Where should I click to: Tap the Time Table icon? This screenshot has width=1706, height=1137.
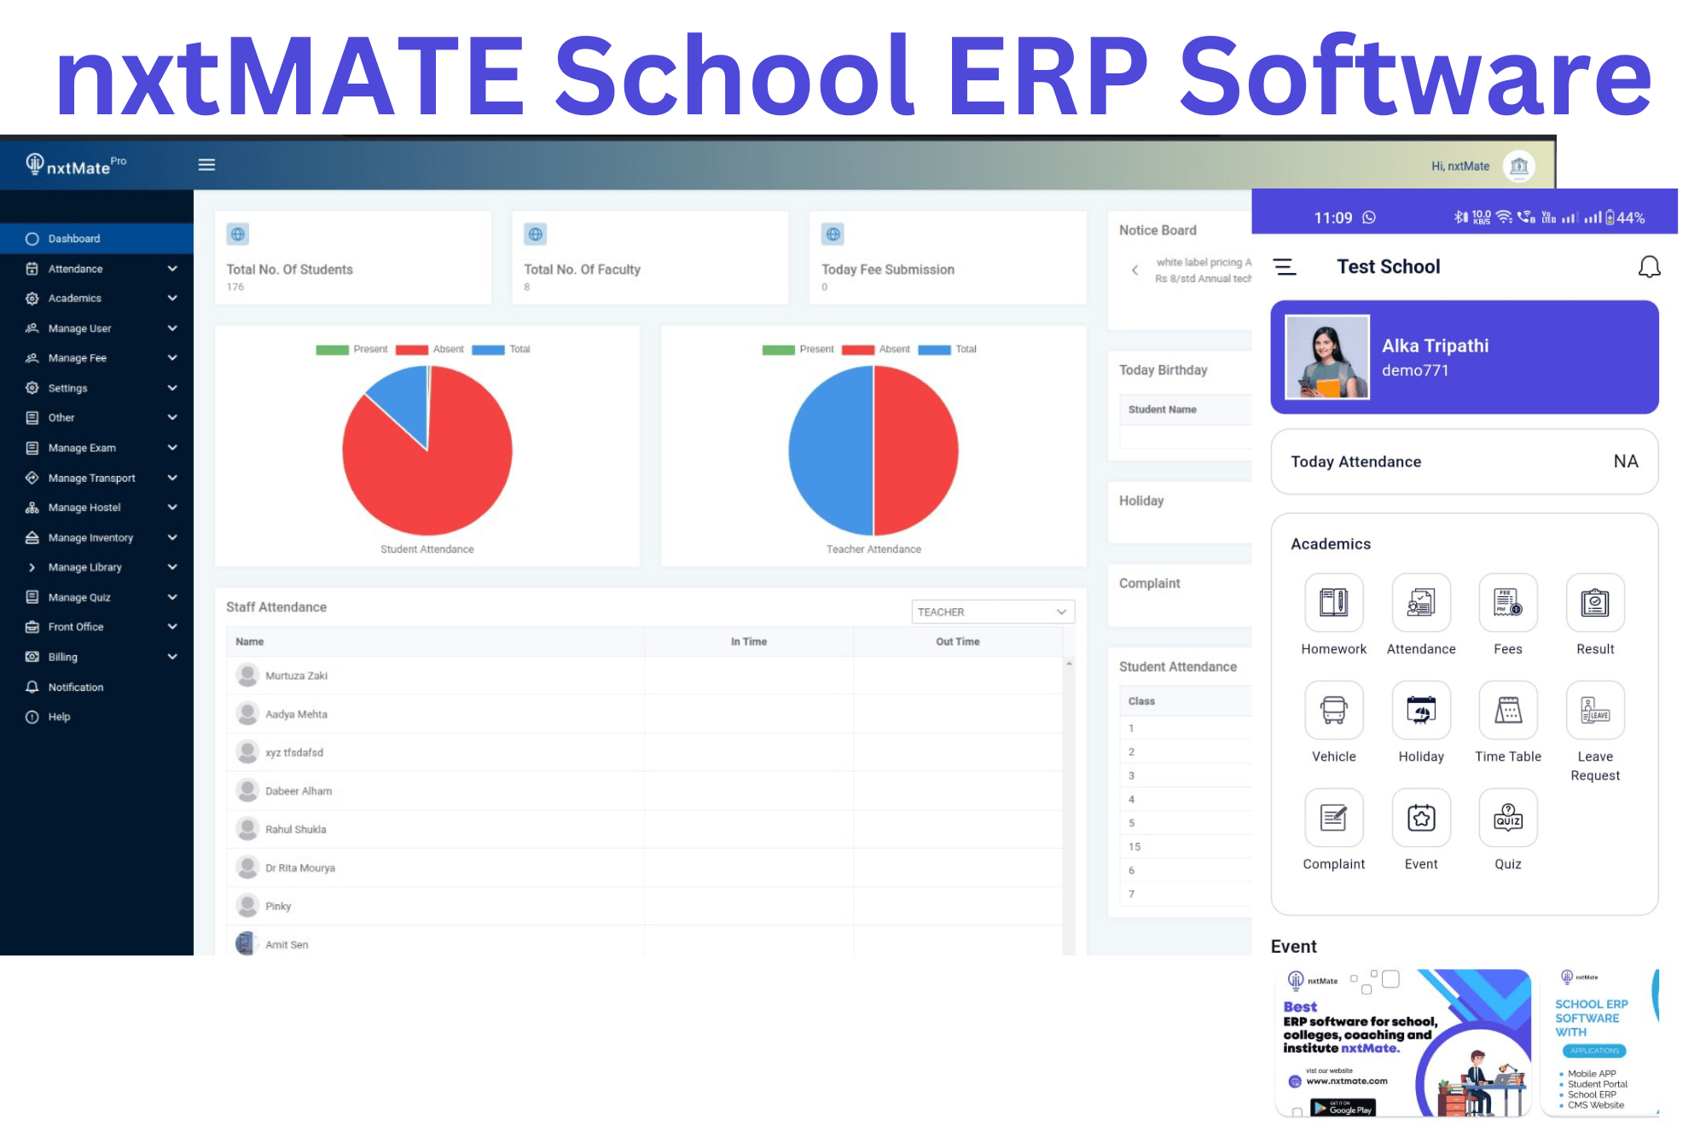point(1507,711)
